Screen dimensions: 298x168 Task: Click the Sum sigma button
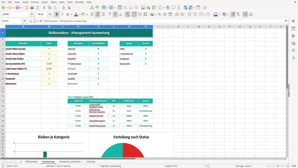[35, 21]
